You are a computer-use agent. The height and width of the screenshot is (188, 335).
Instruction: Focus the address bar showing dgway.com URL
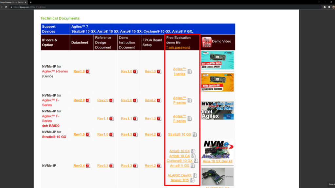[165, 7]
